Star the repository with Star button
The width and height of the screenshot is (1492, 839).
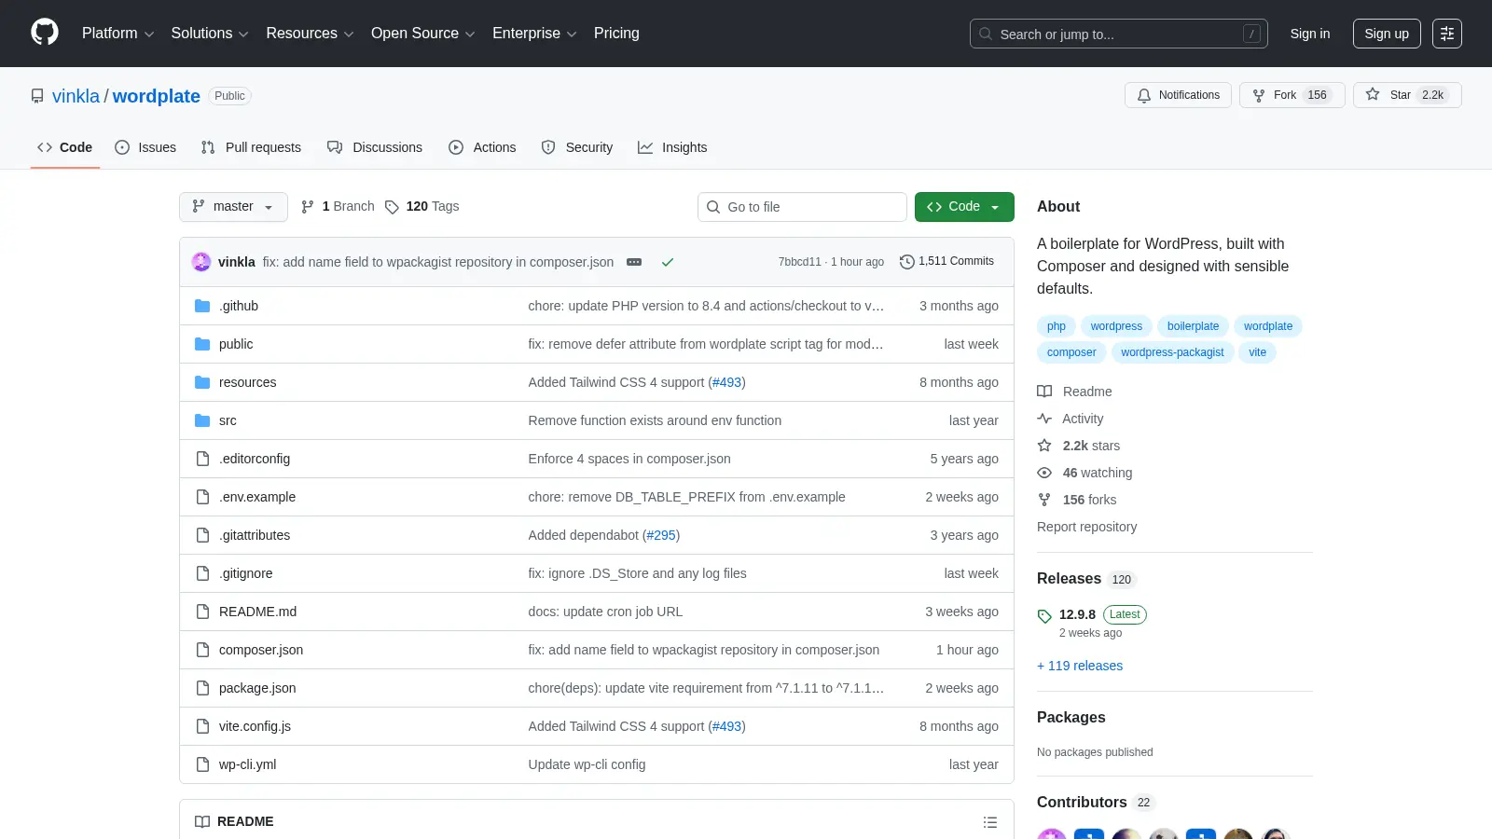point(1407,95)
